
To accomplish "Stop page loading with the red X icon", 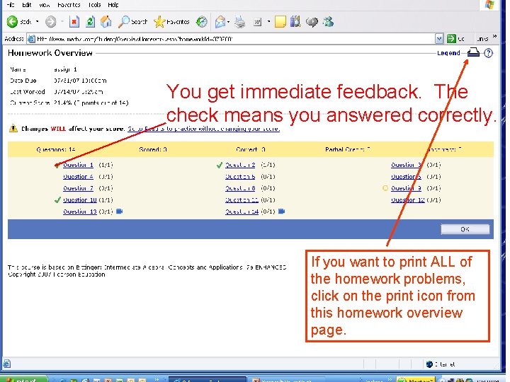I will click(x=74, y=22).
